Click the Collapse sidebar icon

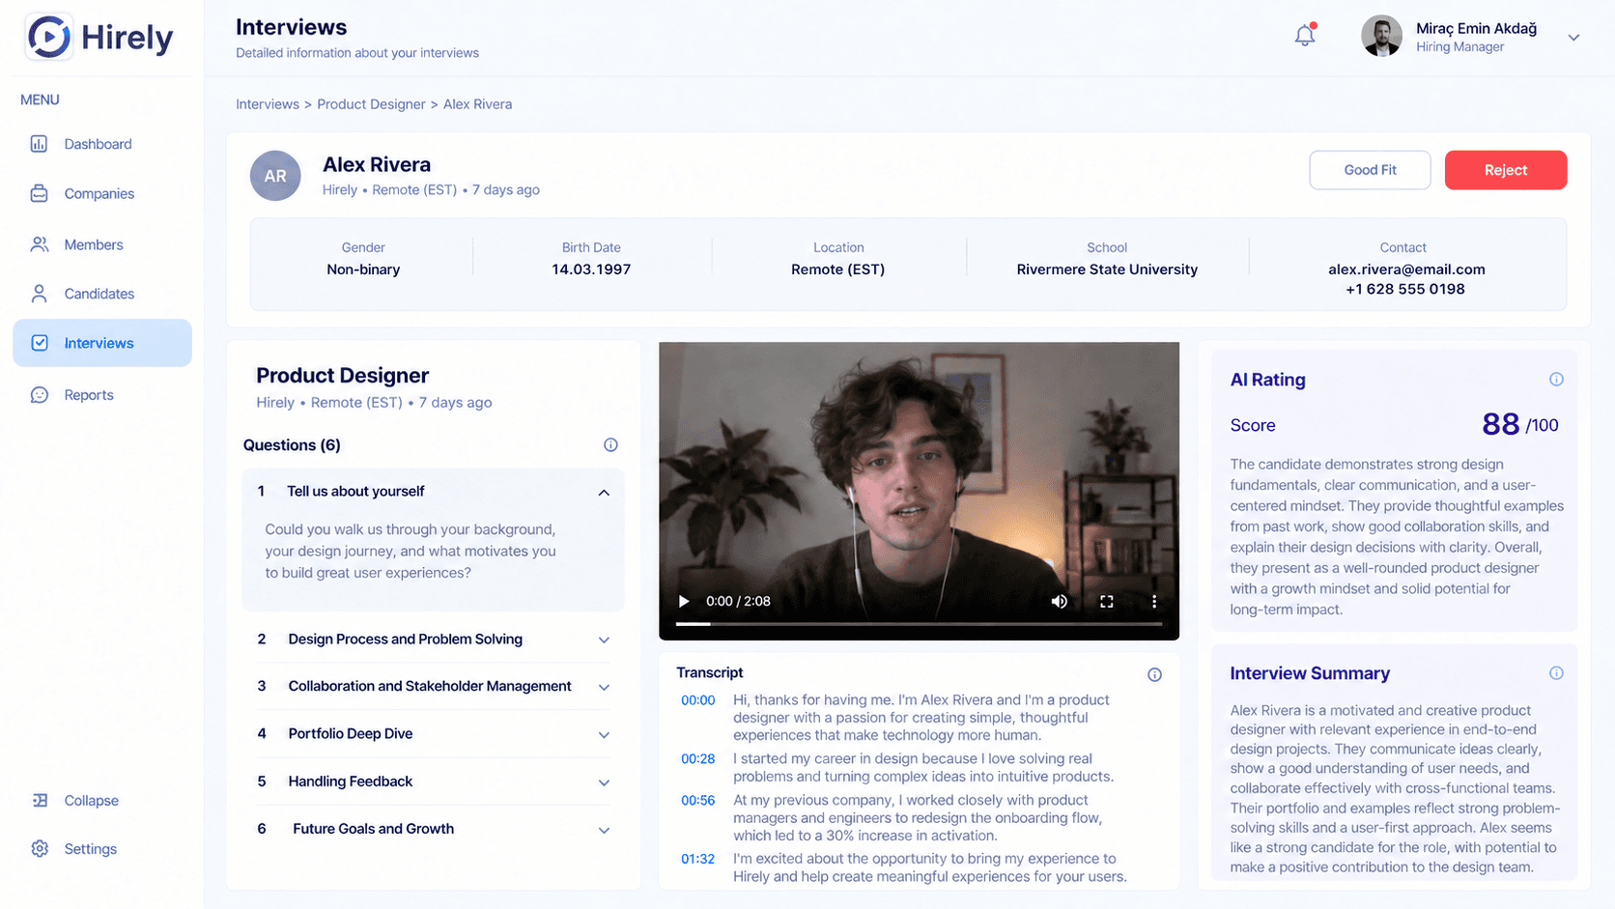click(x=40, y=800)
